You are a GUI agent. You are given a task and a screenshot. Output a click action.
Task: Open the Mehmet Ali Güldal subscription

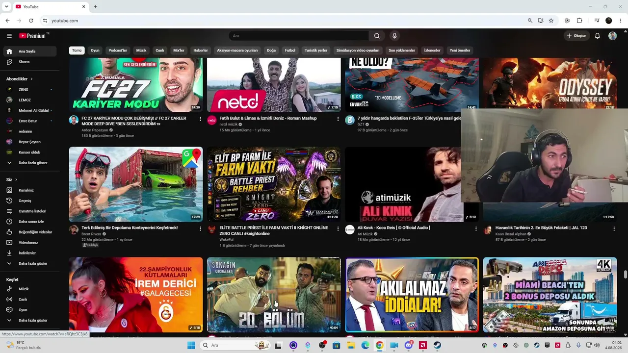[x=31, y=110]
